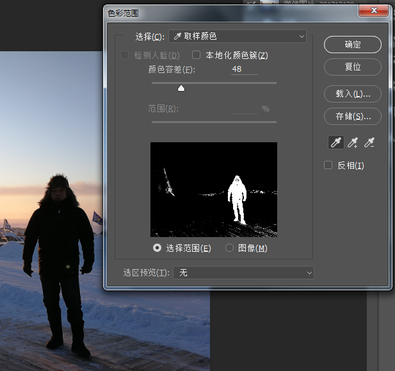The height and width of the screenshot is (371, 395).
Task: Open the 选择 取样颜色 dropdown
Action: point(237,37)
